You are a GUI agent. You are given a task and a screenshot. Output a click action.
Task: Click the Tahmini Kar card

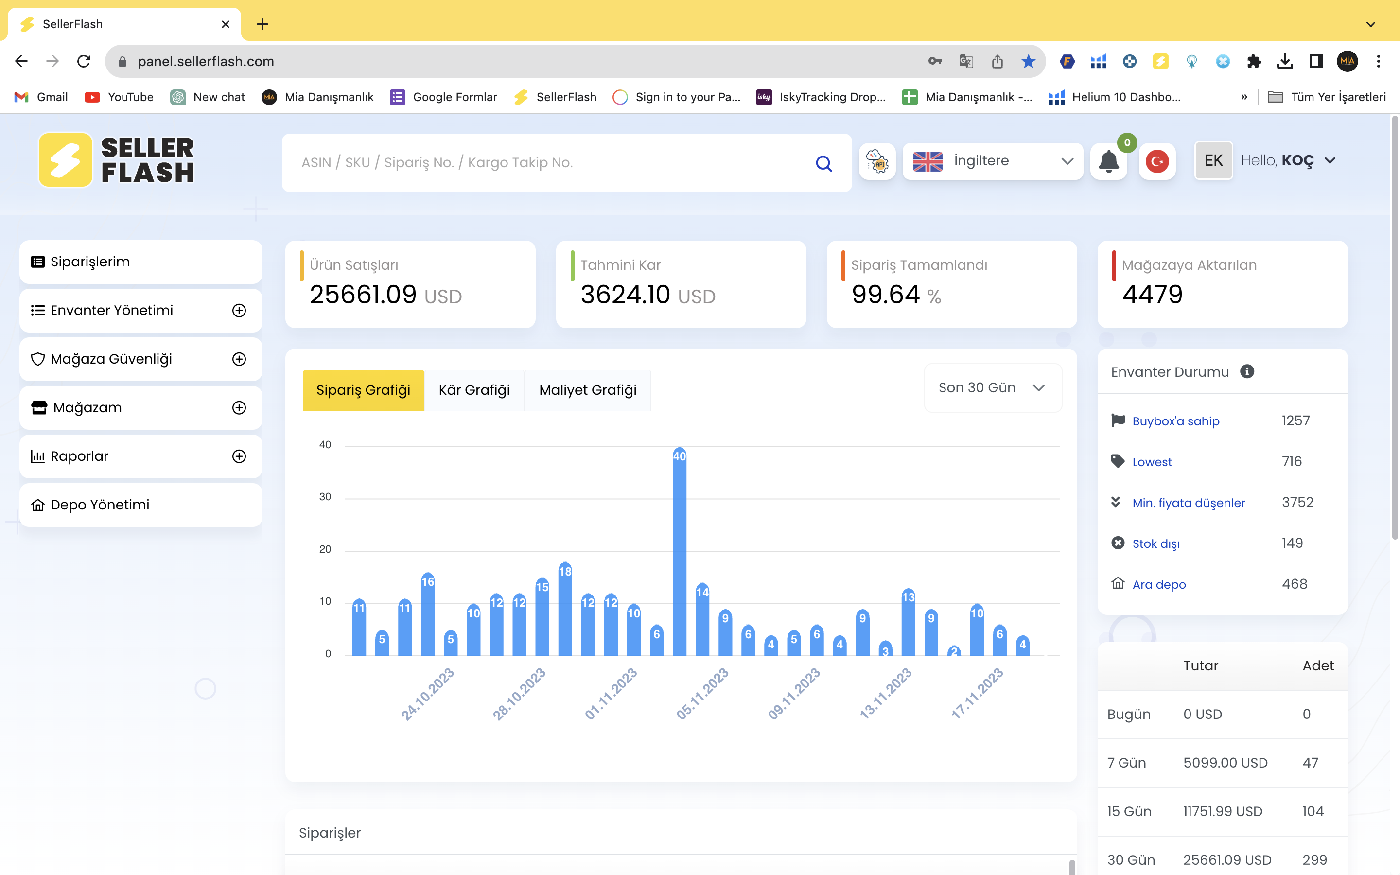(x=681, y=285)
